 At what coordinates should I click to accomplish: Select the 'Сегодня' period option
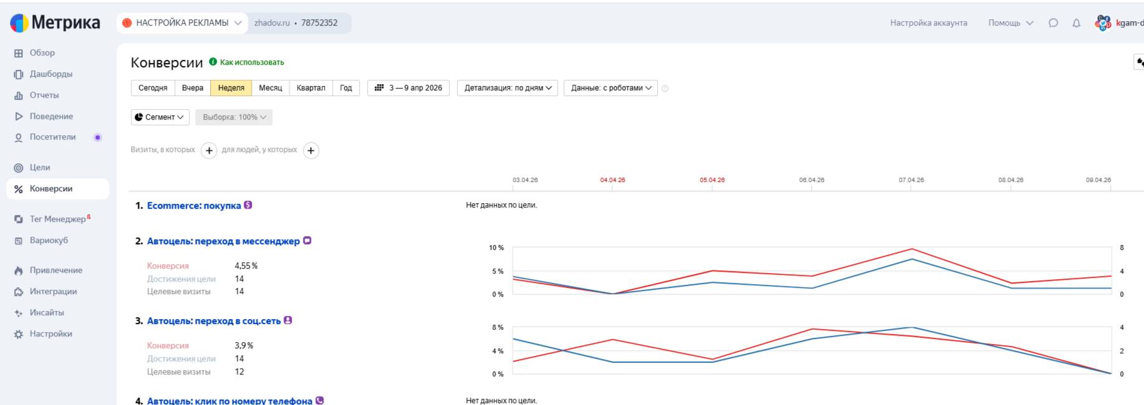pos(153,88)
